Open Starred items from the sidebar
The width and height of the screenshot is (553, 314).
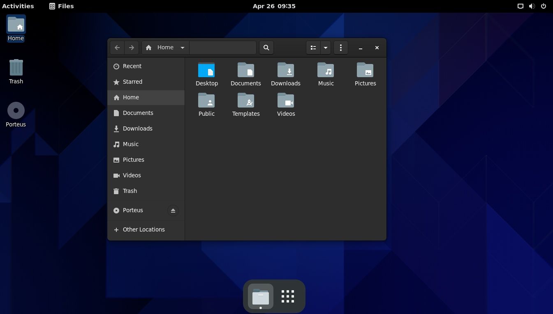click(132, 82)
